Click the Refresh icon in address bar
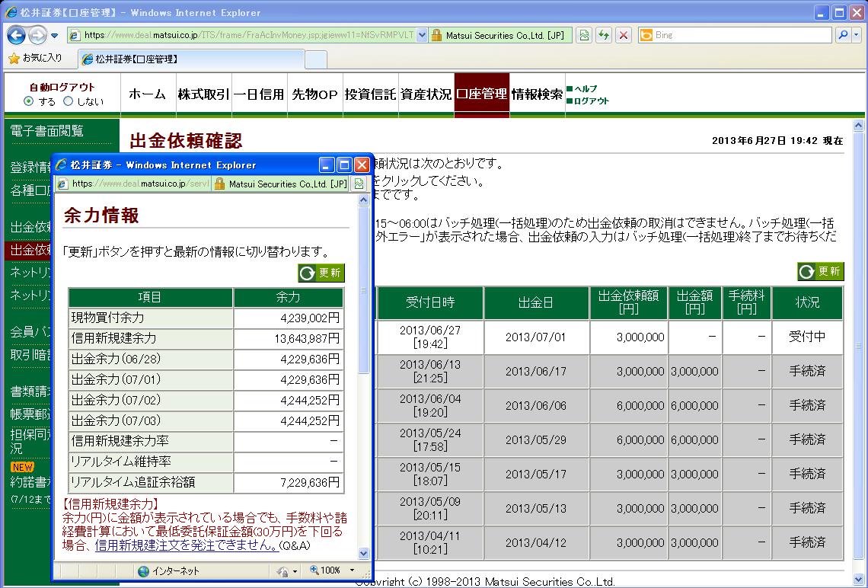Image resolution: width=868 pixels, height=588 pixels. pos(604,35)
